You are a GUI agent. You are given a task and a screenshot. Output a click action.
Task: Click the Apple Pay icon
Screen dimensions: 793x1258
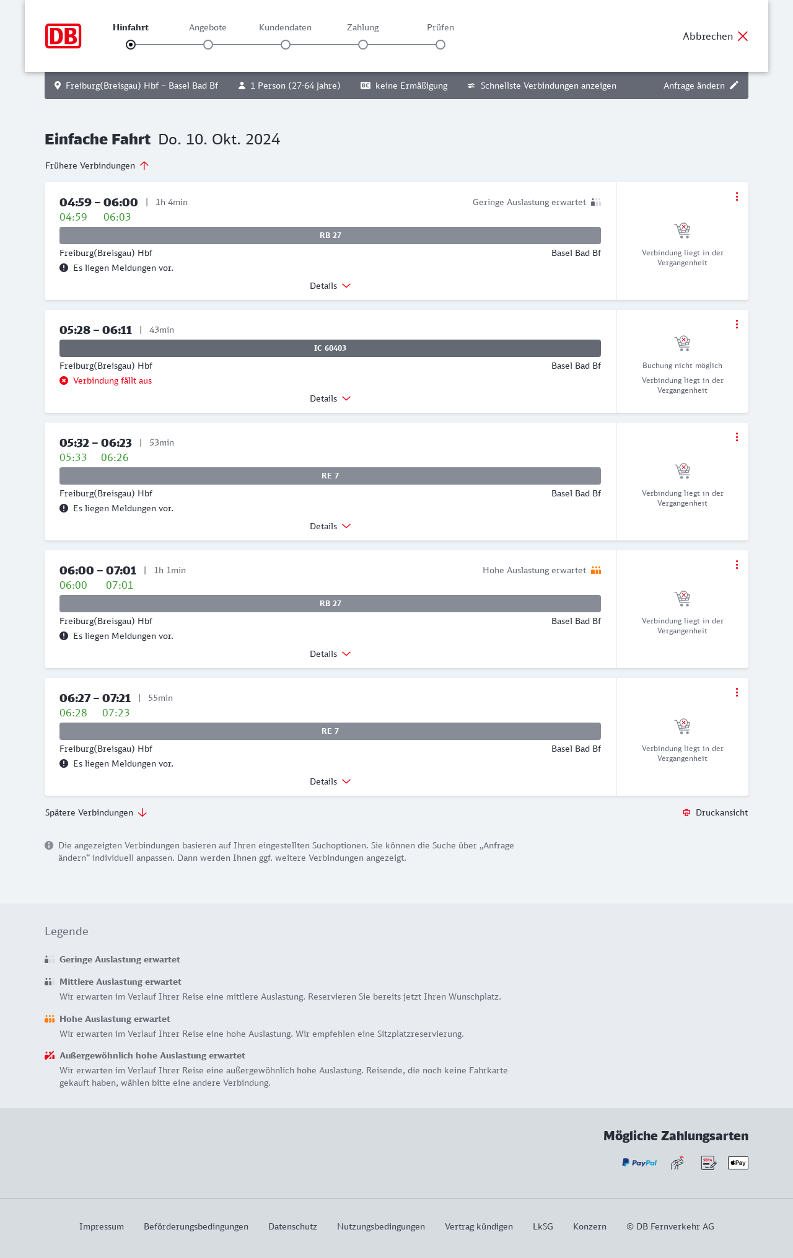tap(738, 1163)
